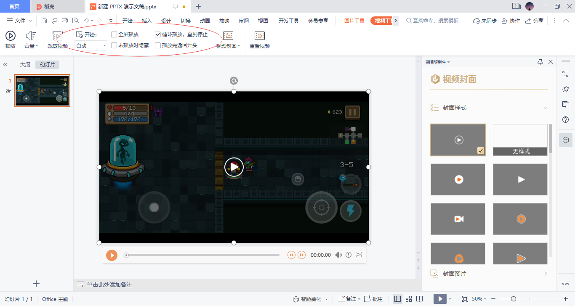The height and width of the screenshot is (306, 575).
Task: Click the image icon on video bar
Action: pos(359,255)
